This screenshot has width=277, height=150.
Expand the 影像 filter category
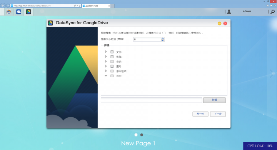(x=106, y=57)
